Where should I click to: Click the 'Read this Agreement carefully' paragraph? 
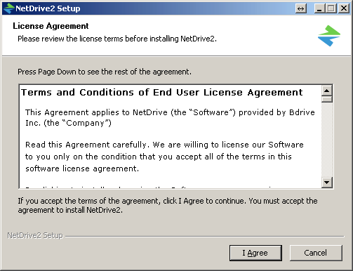(164, 157)
